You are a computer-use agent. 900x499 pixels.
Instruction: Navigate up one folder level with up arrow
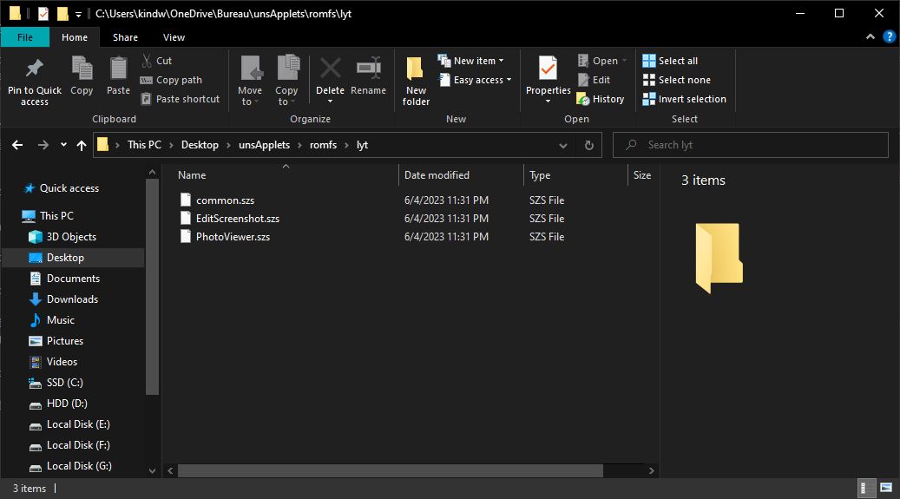click(82, 145)
